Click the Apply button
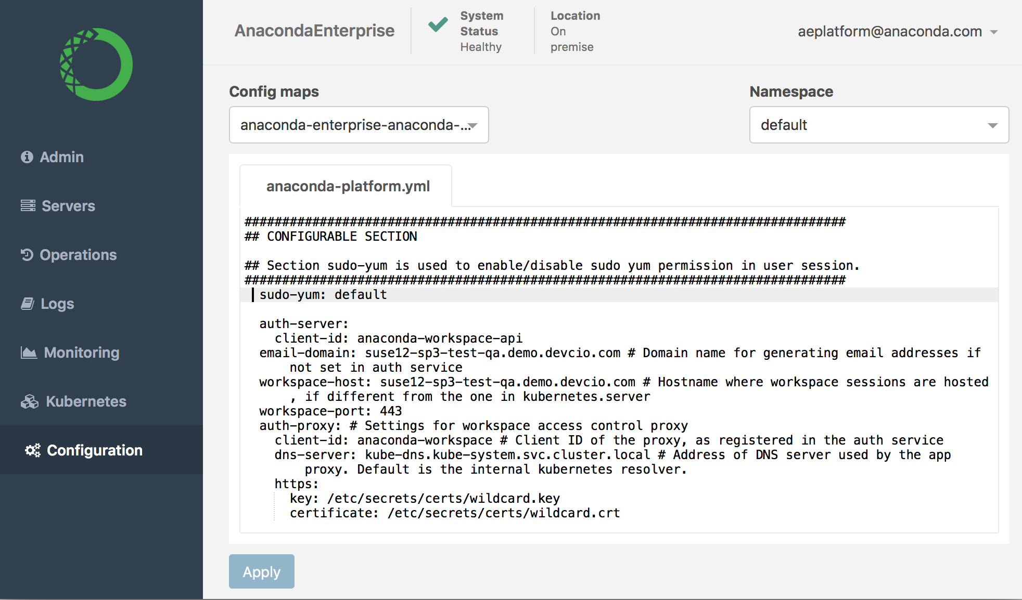 coord(262,571)
